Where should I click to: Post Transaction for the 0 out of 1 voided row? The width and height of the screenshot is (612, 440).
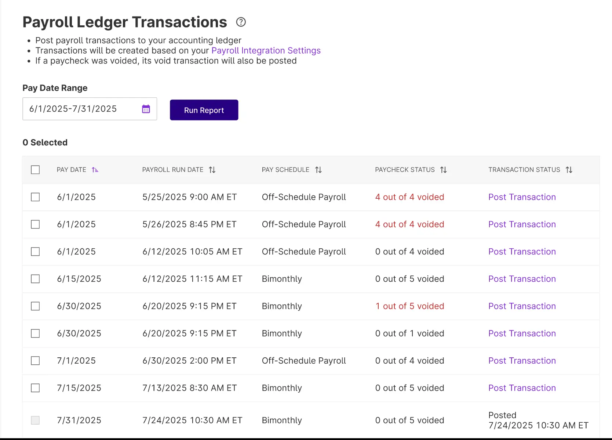pos(522,333)
